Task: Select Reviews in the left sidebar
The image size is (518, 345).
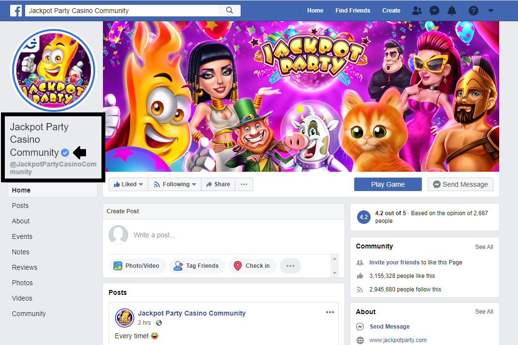Action: point(25,267)
